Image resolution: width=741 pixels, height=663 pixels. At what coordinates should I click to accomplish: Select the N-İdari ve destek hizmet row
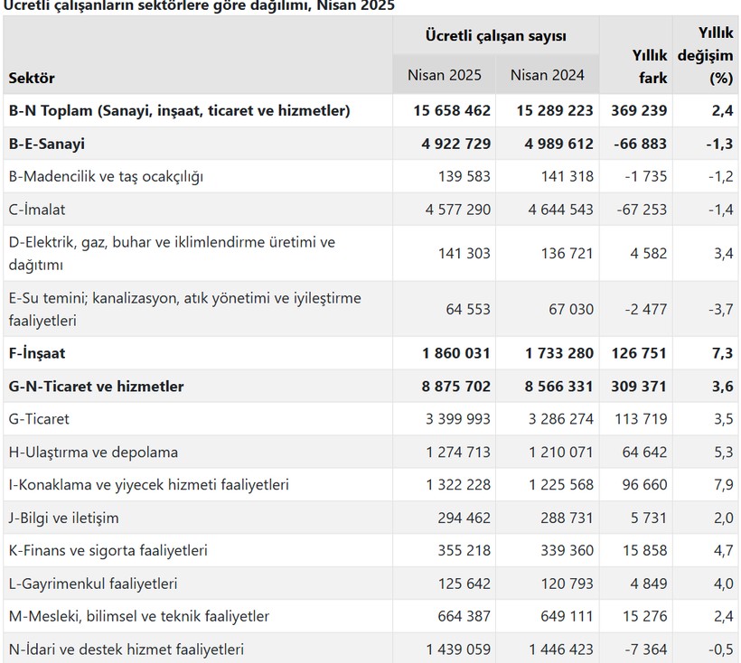(x=370, y=649)
